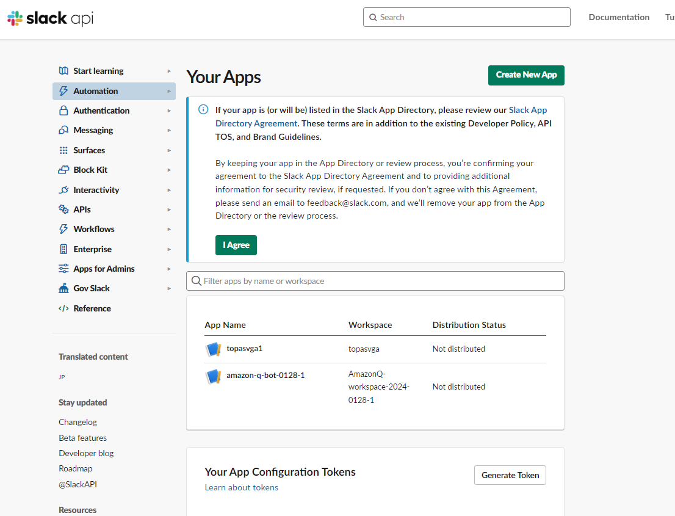Screen dimensions: 675x516
Task: Click the Surfaces grid dots icon
Action: coord(63,150)
